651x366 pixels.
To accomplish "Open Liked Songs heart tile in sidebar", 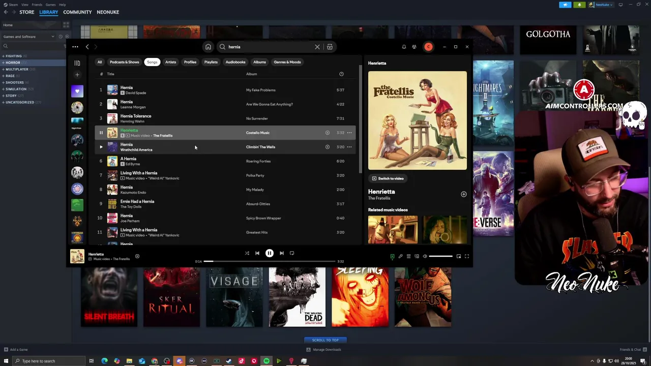I will point(77,91).
